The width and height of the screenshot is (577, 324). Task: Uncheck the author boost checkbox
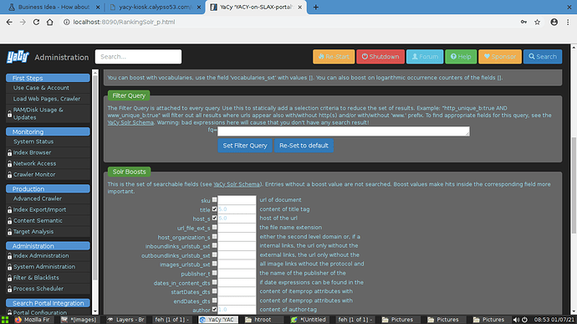215,309
